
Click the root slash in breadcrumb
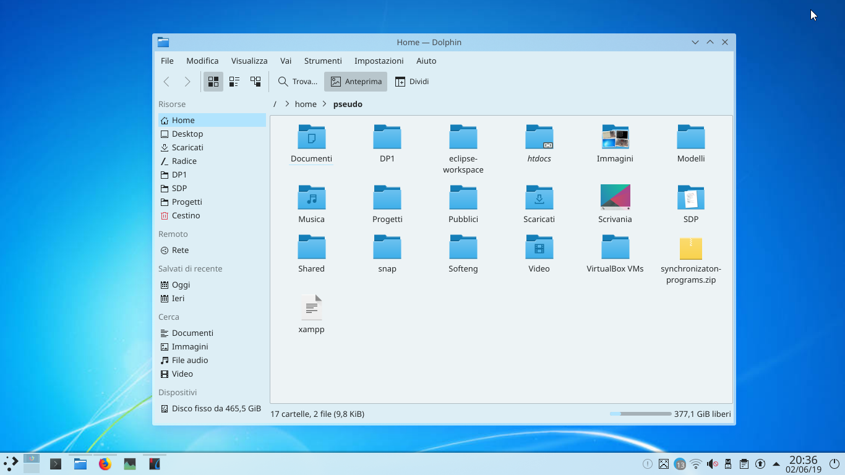coord(275,104)
